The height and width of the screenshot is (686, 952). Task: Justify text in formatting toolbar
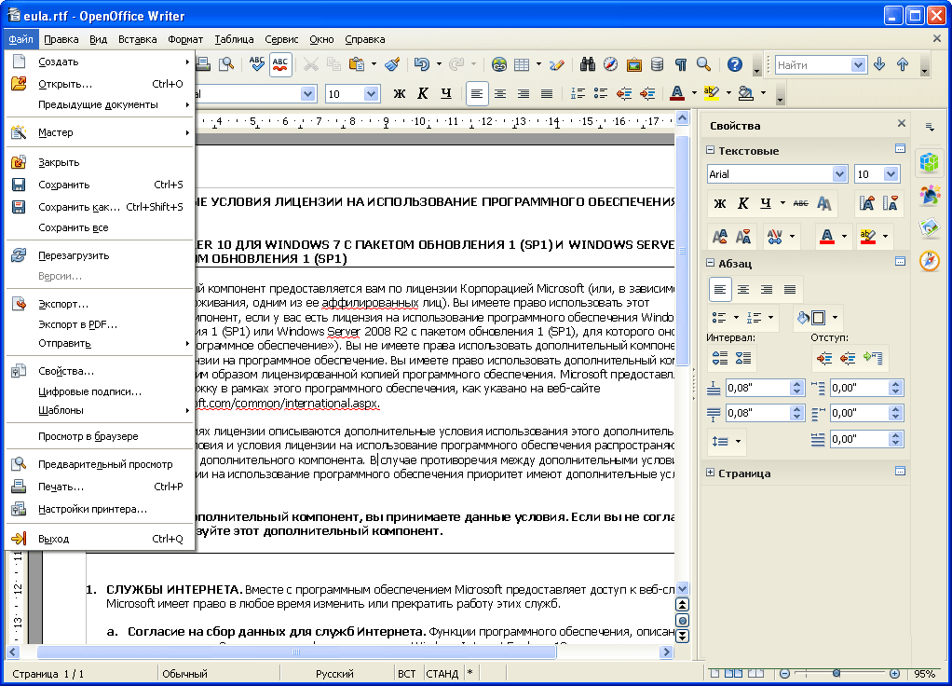[547, 93]
